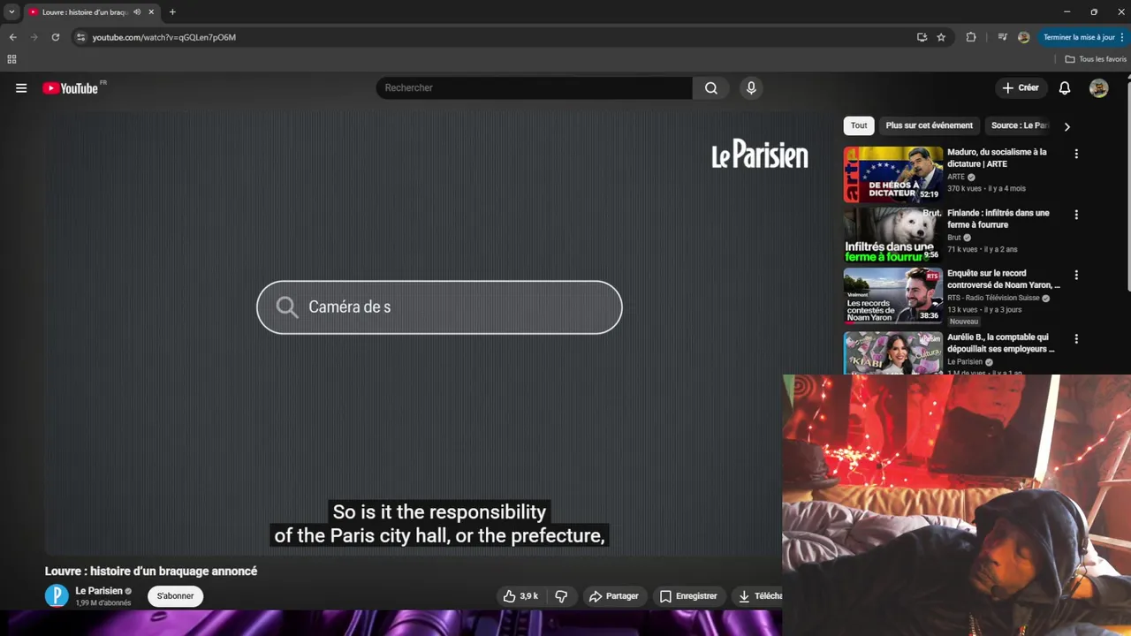Open Tous les favoris folder
Viewport: 1131px width, 636px height.
click(1096, 59)
